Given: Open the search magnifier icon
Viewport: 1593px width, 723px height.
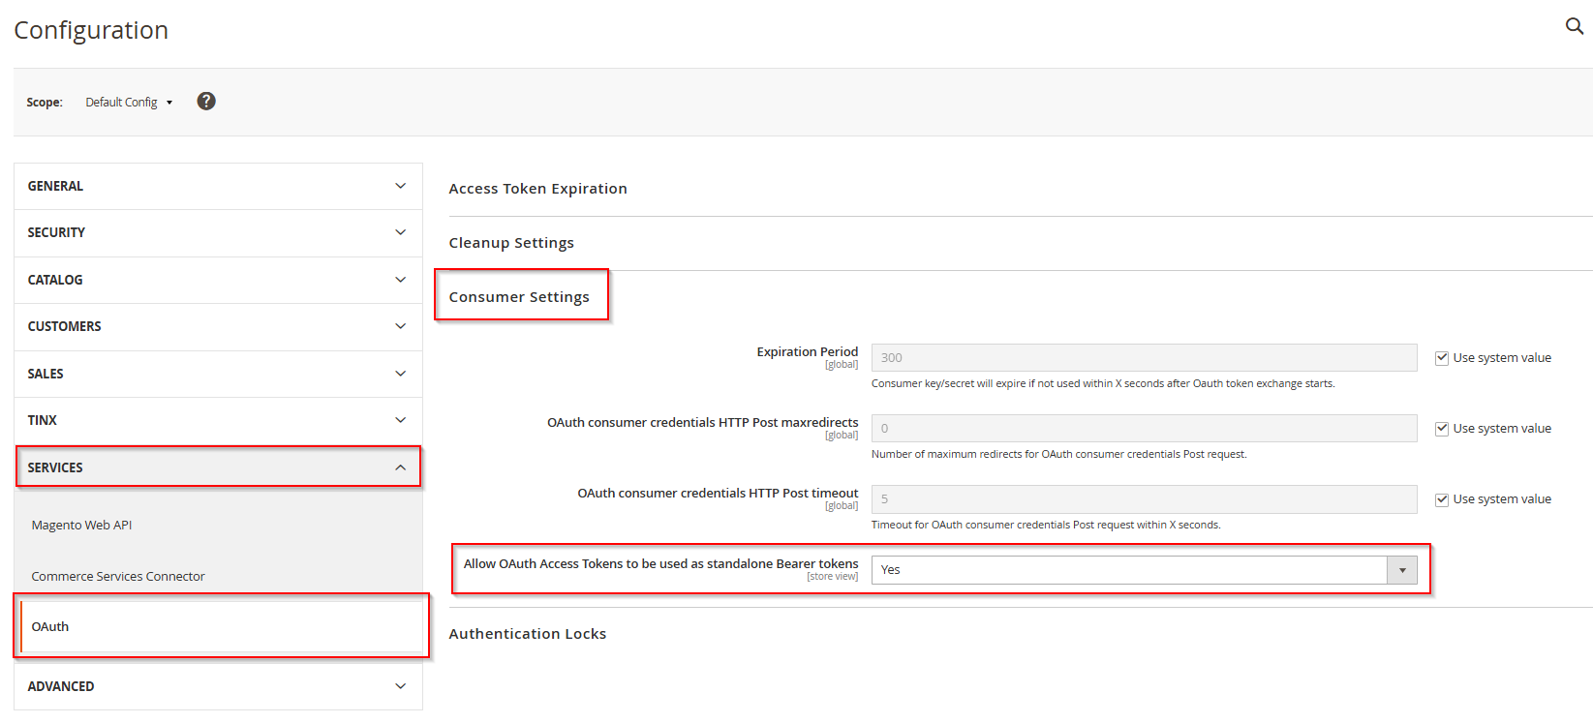Looking at the screenshot, I should coord(1575,26).
